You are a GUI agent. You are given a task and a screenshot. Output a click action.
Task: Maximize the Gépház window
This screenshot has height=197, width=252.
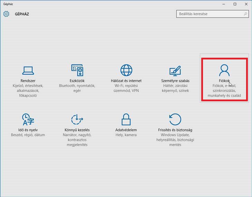coord(235,4)
